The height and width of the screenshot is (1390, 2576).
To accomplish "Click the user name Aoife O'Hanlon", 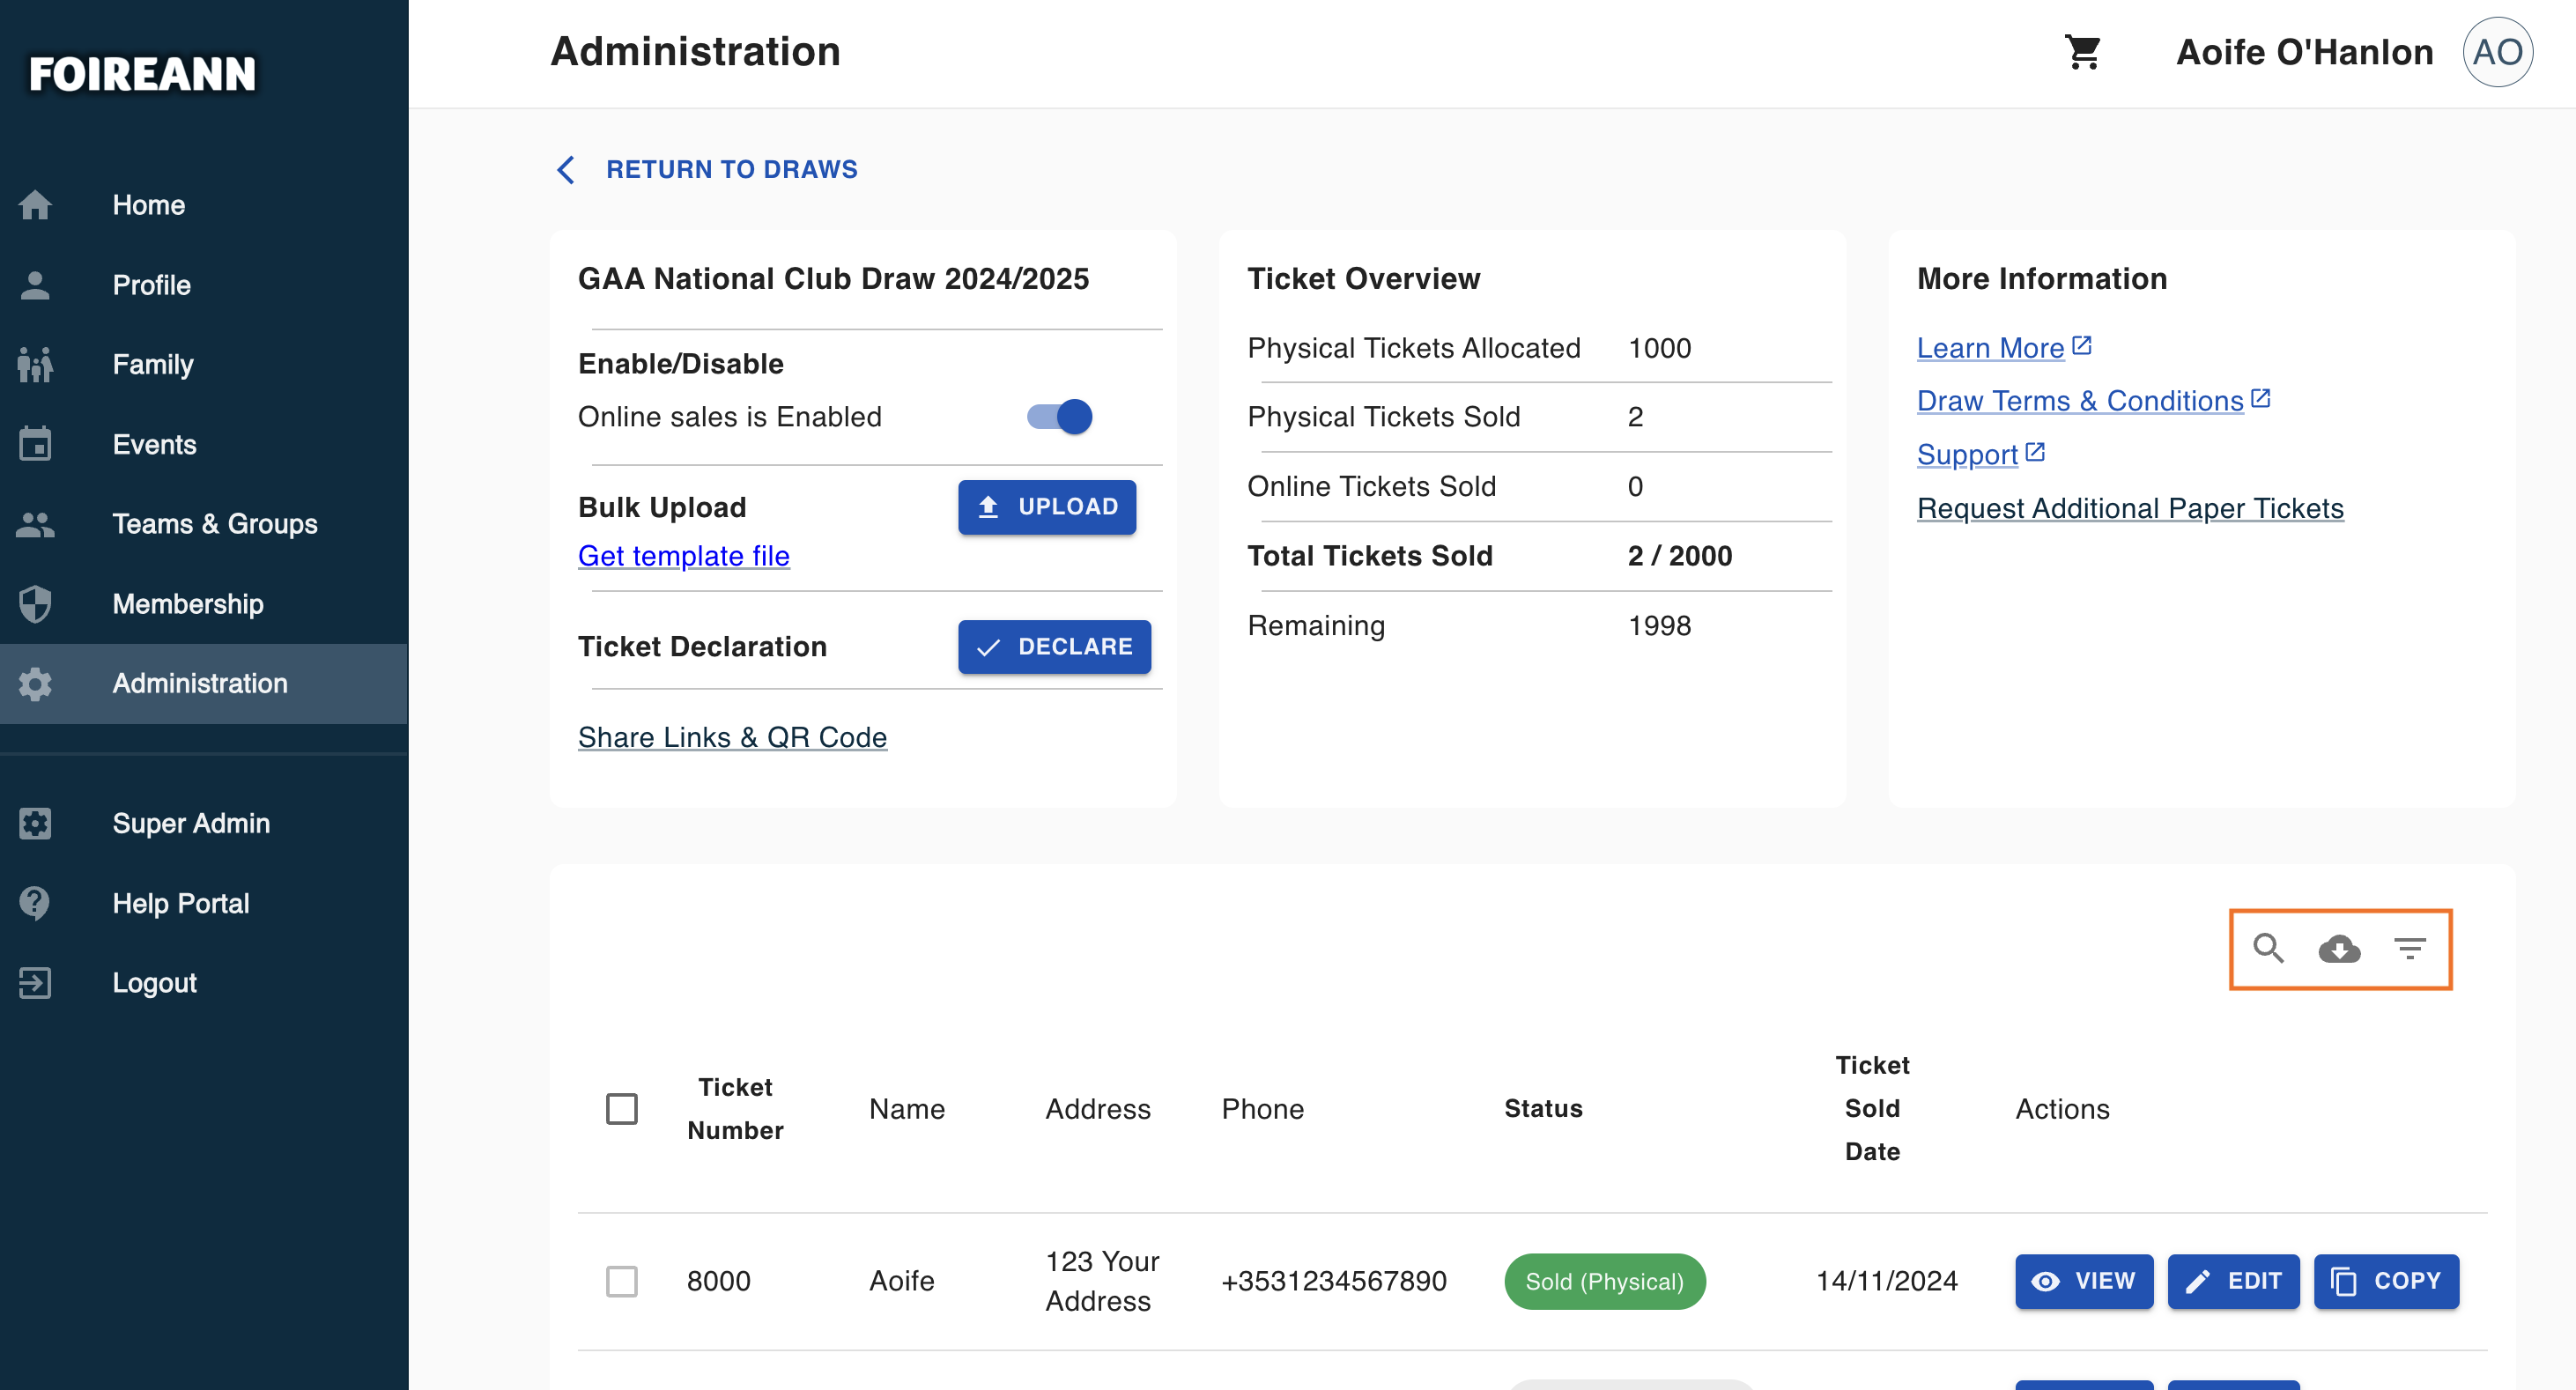I will [x=2305, y=52].
